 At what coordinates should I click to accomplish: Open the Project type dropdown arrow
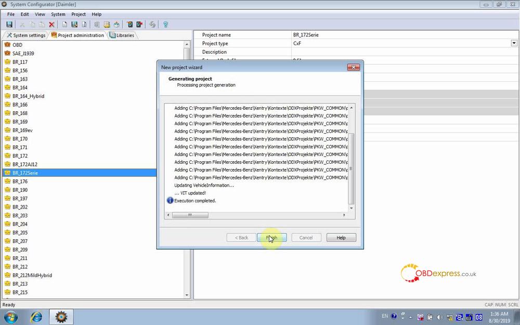click(x=514, y=43)
